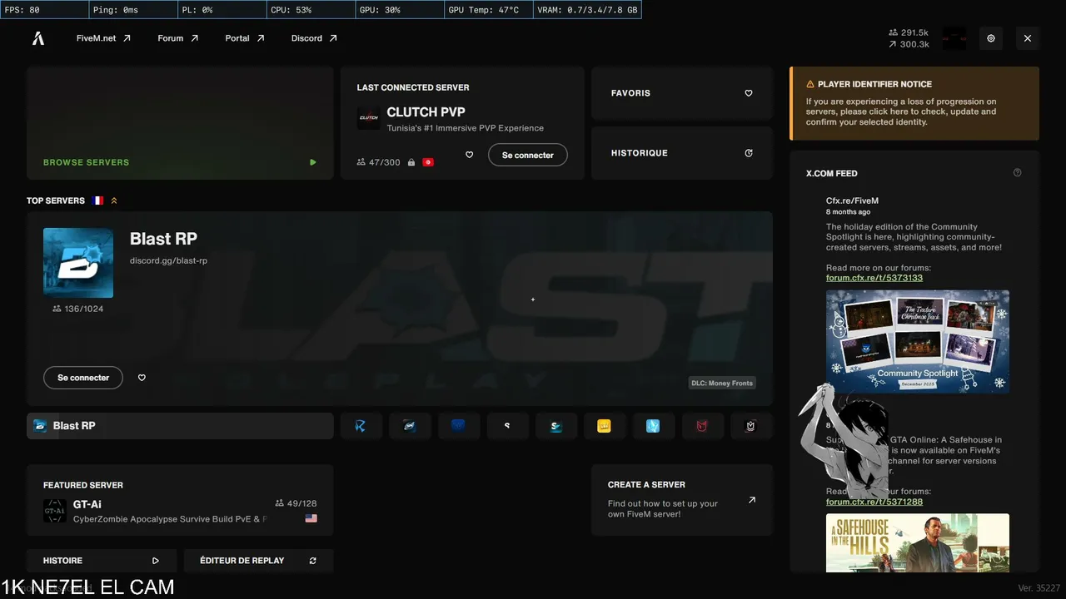The width and height of the screenshot is (1066, 599).
Task: Click the Cfx.re/FiveM feed author name
Action: (x=852, y=200)
